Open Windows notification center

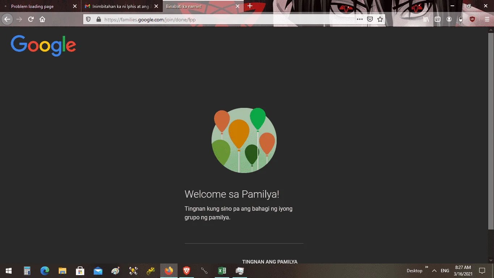[x=482, y=271]
